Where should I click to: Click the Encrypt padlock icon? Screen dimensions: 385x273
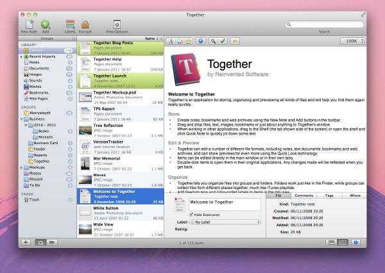pos(85,24)
